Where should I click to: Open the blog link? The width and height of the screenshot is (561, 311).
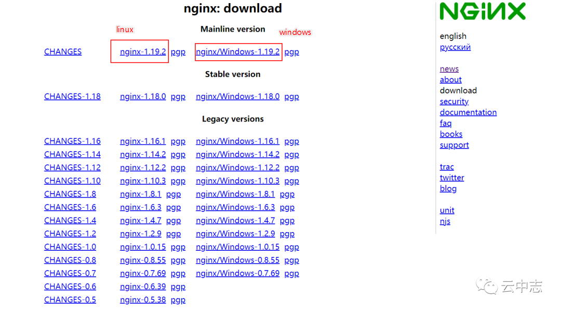(448, 189)
